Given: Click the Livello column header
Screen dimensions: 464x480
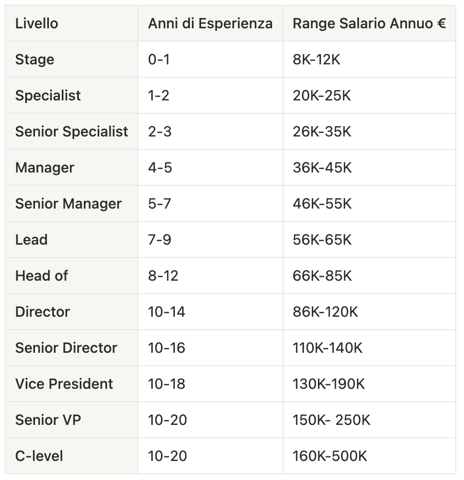Looking at the screenshot, I should (37, 24).
